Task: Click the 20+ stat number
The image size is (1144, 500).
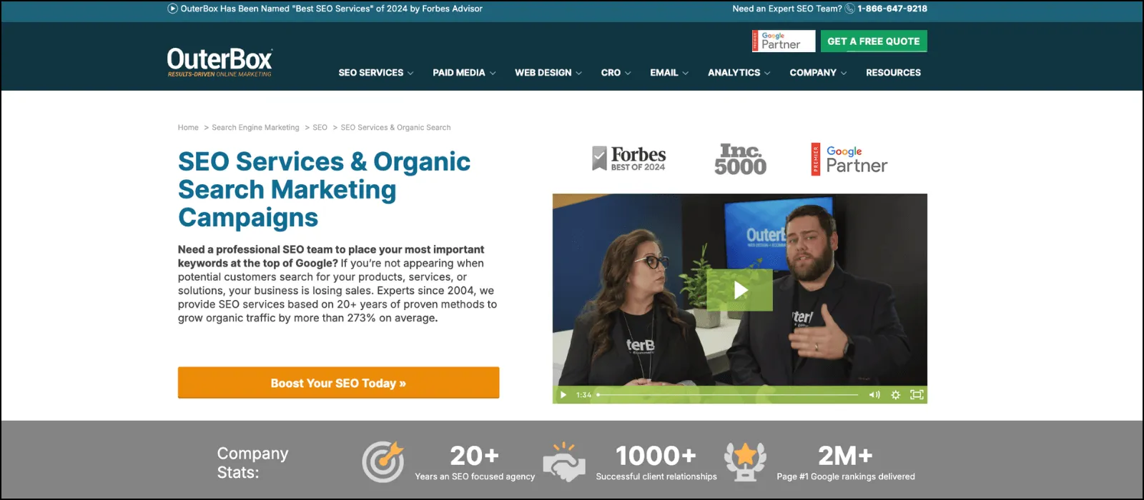Action: click(475, 455)
